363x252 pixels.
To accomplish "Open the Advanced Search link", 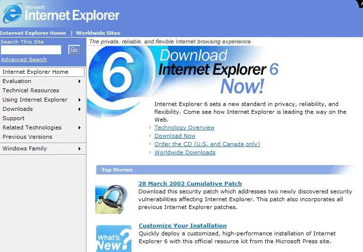I will click(x=24, y=60).
